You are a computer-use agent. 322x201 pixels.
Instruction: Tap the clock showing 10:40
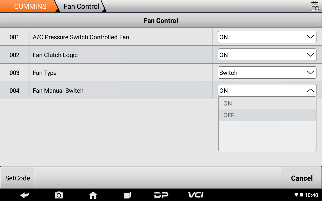[x=311, y=195]
